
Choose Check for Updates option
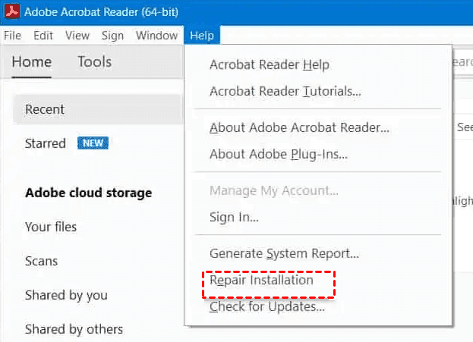[266, 307]
